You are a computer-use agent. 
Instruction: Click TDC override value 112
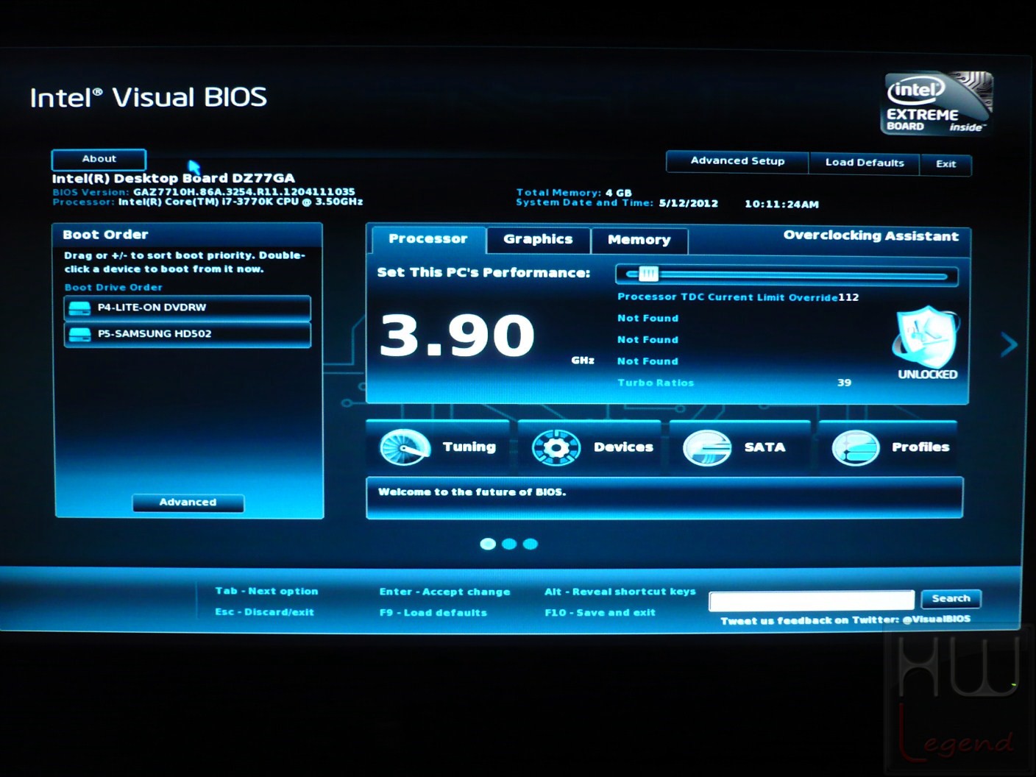[x=848, y=297]
